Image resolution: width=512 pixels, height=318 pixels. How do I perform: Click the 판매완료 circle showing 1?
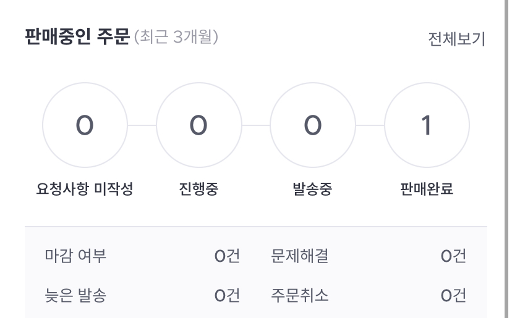pyautogui.click(x=427, y=127)
